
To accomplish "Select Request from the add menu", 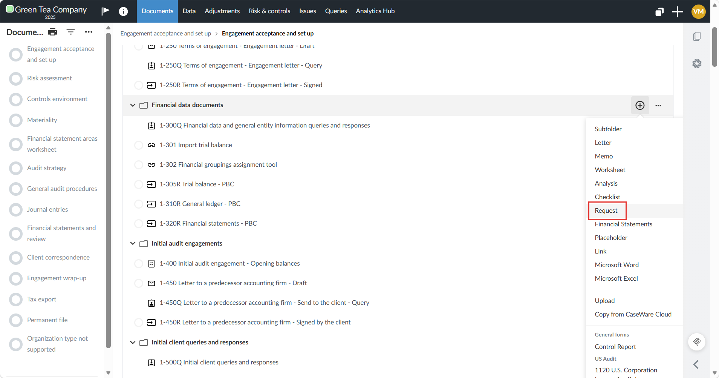I will [x=606, y=211].
